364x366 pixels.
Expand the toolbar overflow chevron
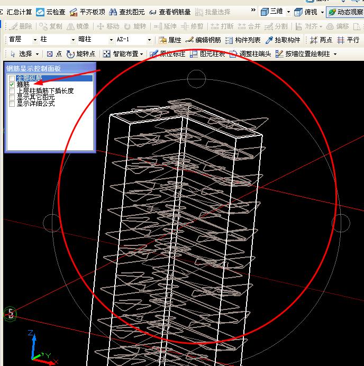pos(253,10)
